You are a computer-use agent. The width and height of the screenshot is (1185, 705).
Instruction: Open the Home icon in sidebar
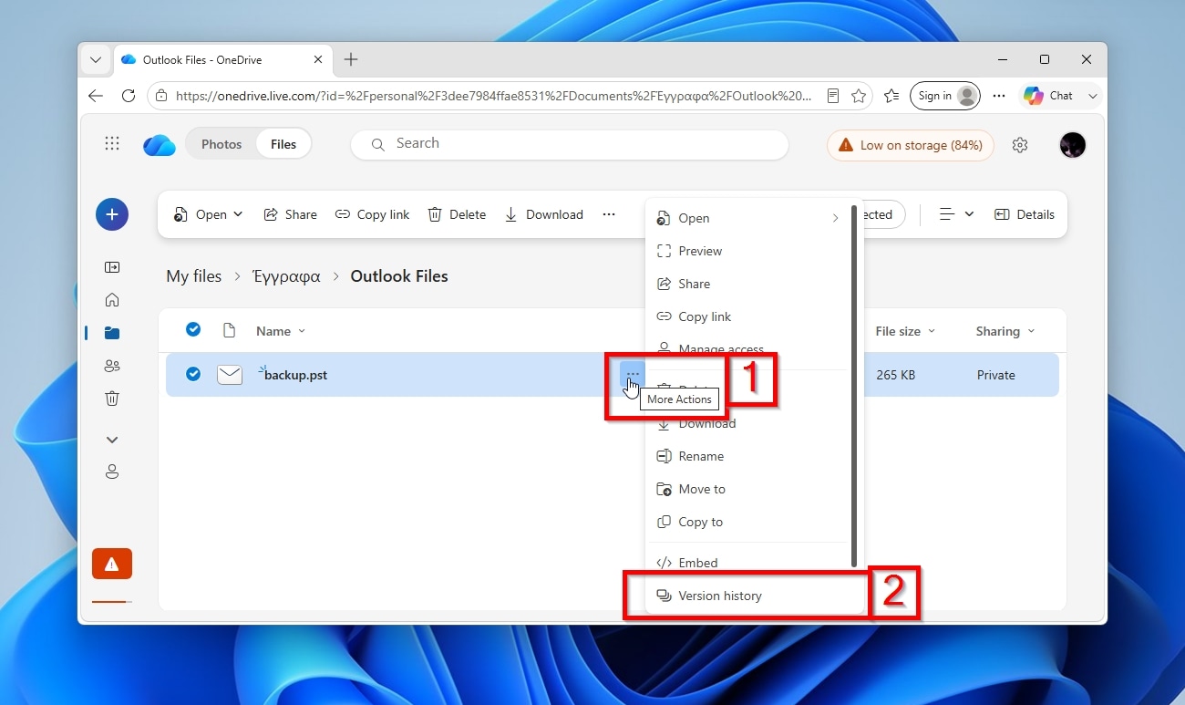pyautogui.click(x=112, y=300)
